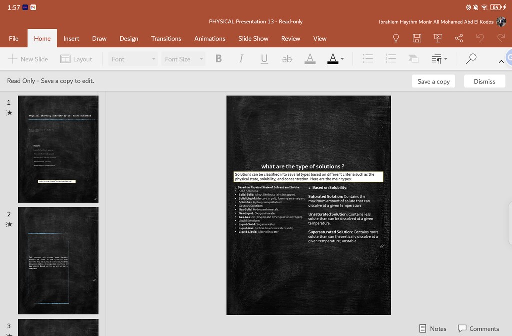Switch to the Transitions tab
The height and width of the screenshot is (336, 512).
pos(166,38)
